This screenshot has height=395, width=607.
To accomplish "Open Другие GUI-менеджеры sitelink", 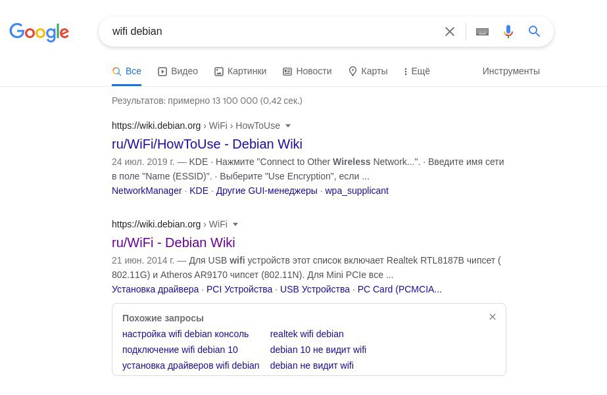I will click(267, 191).
